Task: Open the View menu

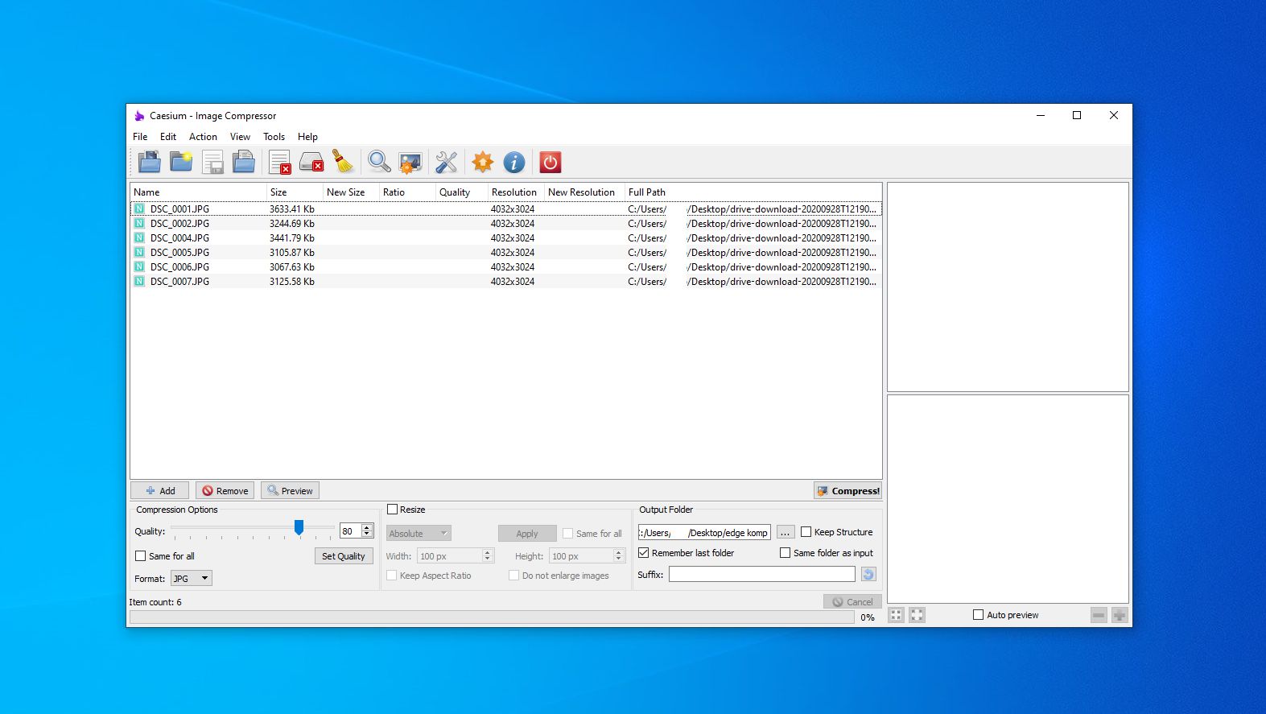Action: [240, 137]
